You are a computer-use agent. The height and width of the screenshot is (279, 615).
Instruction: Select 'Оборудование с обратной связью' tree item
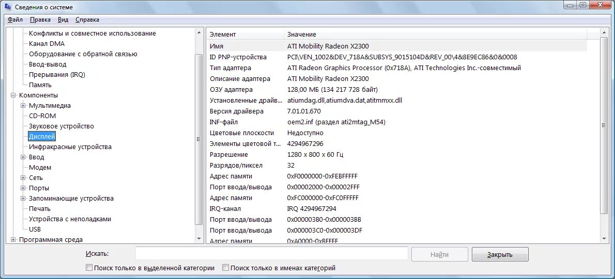click(x=83, y=54)
